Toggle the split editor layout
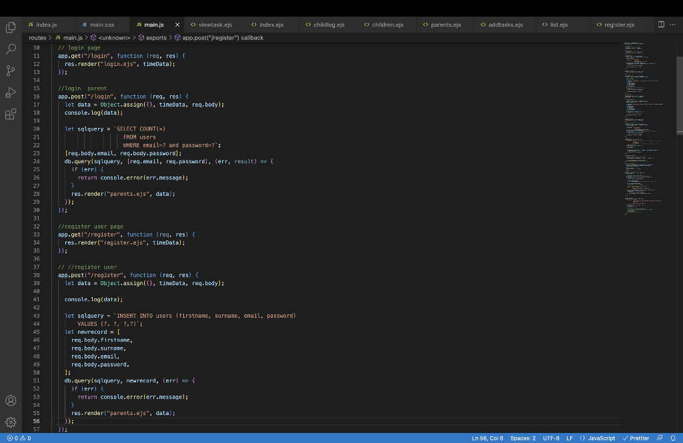 (x=661, y=25)
